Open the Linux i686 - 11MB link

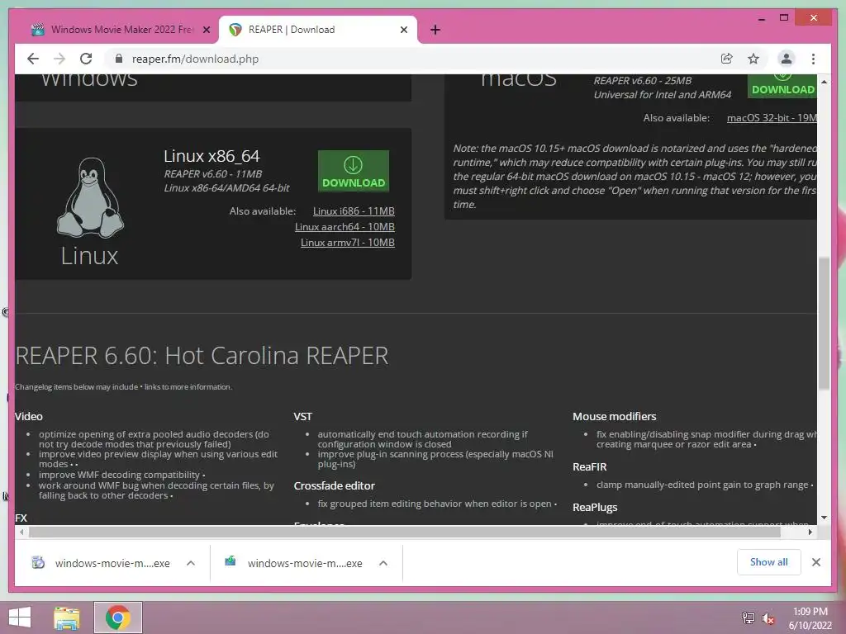tap(354, 211)
